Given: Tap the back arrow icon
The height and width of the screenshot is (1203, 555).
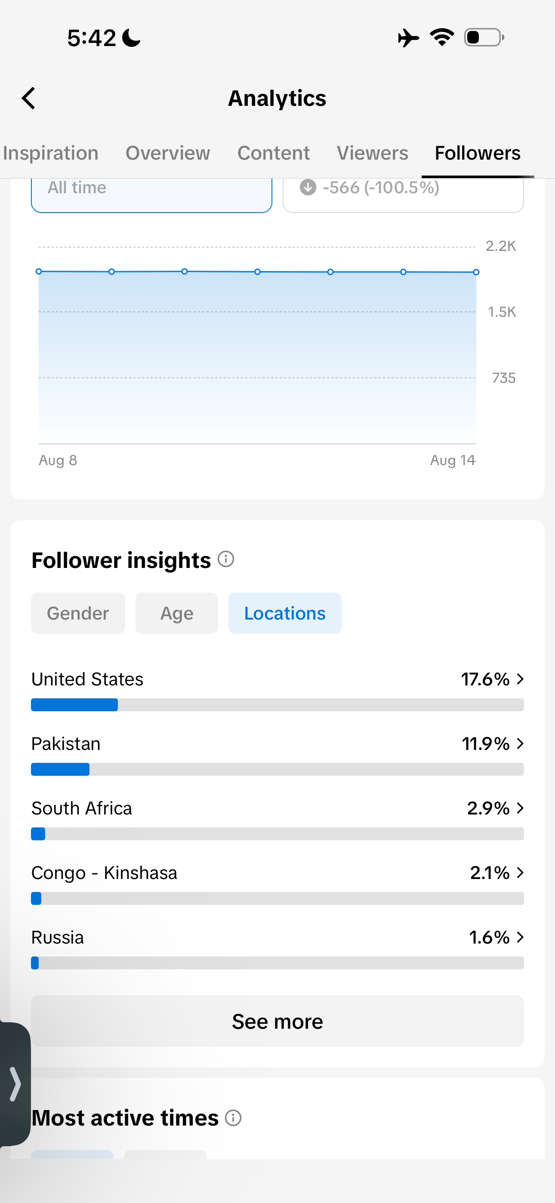Looking at the screenshot, I should 28,98.
